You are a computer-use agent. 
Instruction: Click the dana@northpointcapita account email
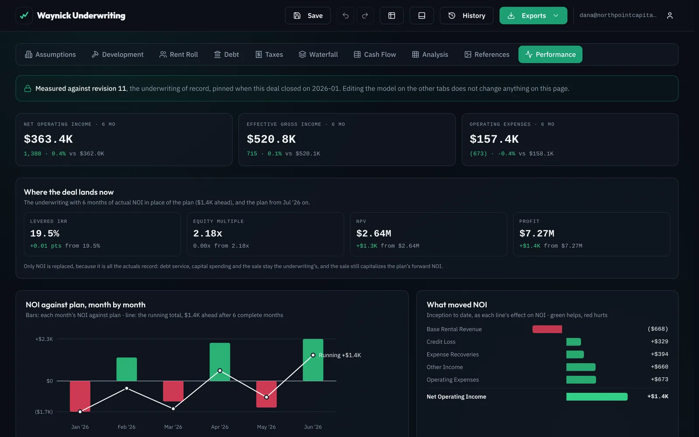pos(618,15)
